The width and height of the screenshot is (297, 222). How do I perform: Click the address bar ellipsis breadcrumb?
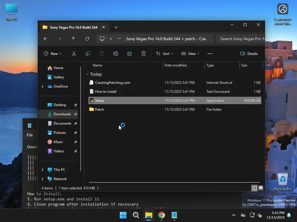(119, 39)
